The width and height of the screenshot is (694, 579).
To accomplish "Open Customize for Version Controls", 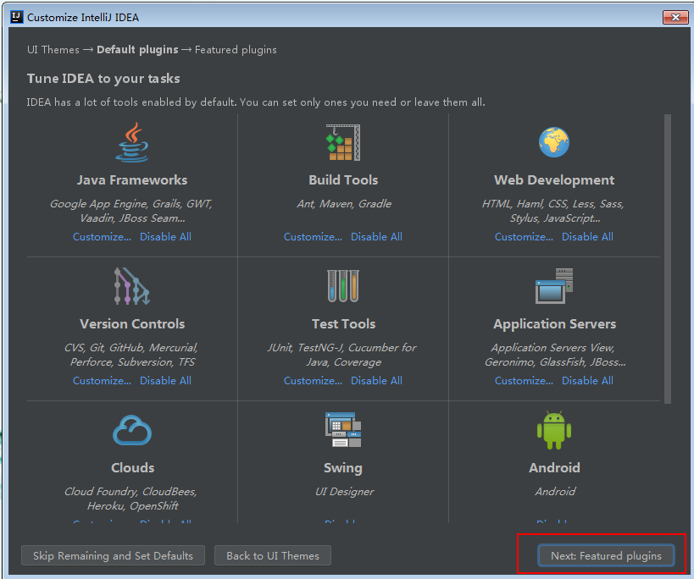I will (102, 381).
